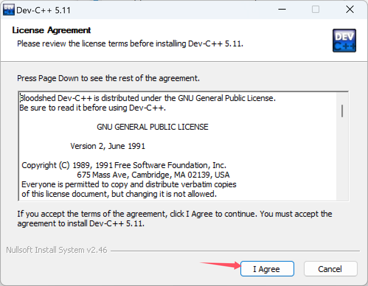Click the Version 2, June 1991 line
368x286 pixels.
108,146
